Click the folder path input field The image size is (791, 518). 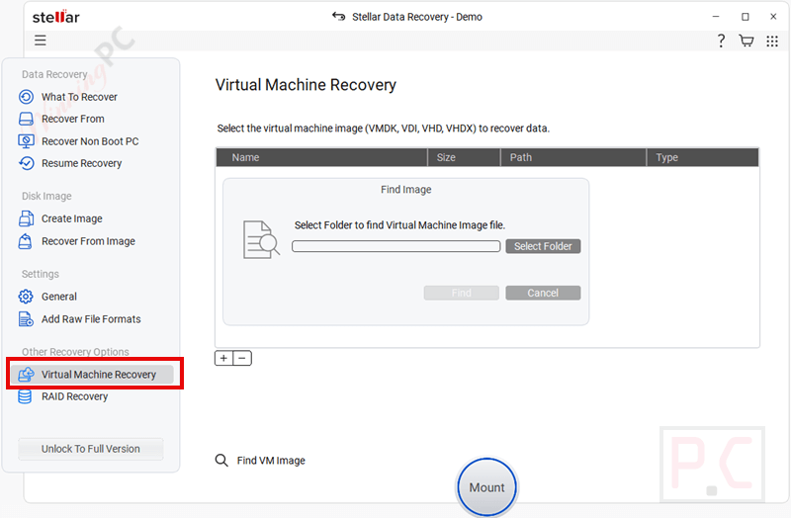pos(396,246)
